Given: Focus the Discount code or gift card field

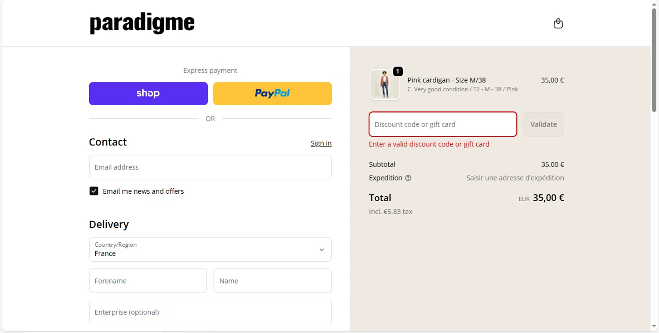Looking at the screenshot, I should tap(443, 124).
